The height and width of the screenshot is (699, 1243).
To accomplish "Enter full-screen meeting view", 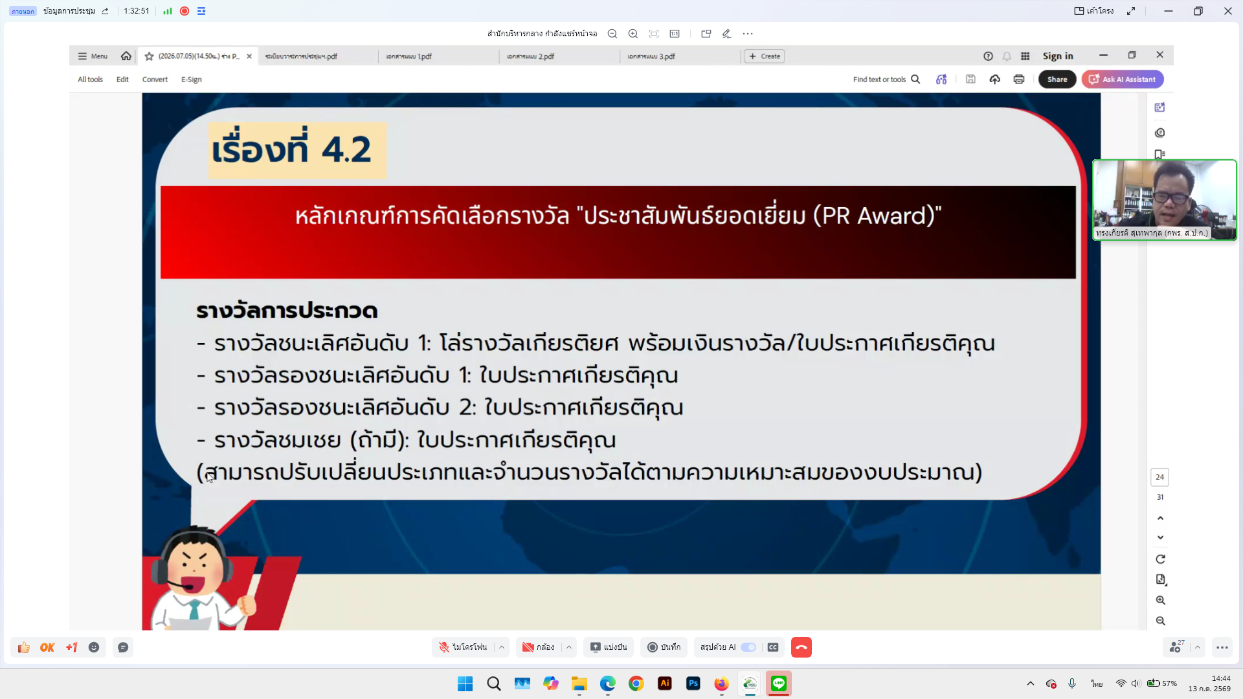I will click(1131, 11).
